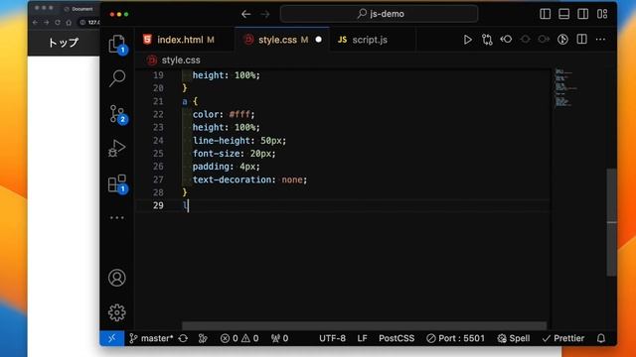Change LF end of line sequence
Image resolution: width=636 pixels, height=357 pixels.
coord(362,338)
